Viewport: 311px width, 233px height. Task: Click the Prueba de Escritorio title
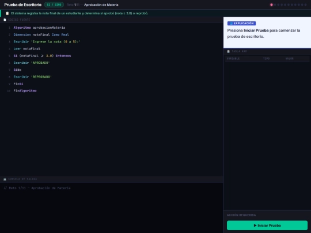tap(23, 5)
